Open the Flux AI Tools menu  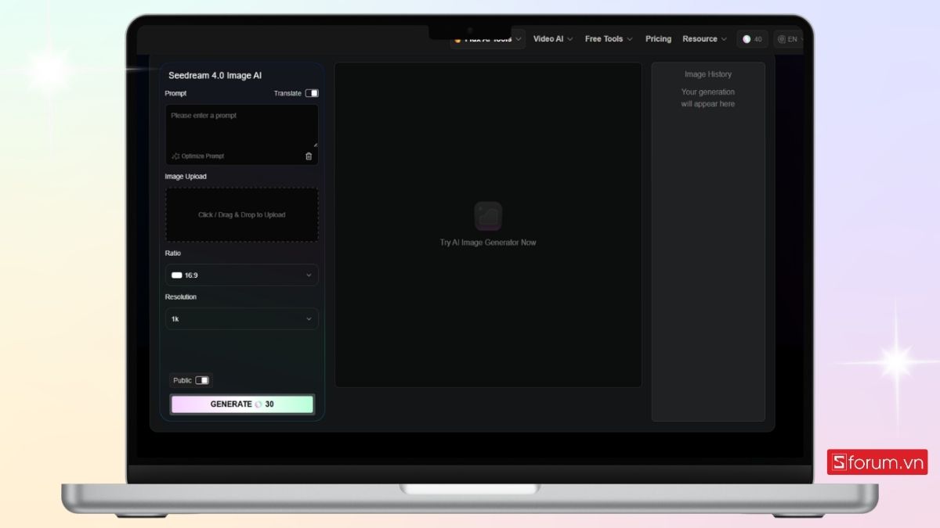tap(487, 39)
